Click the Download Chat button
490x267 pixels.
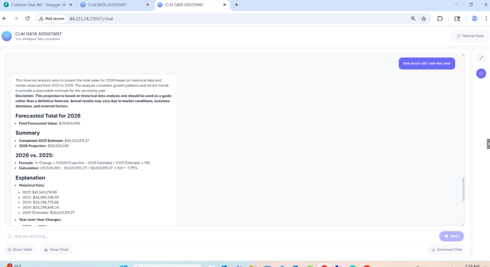[447, 249]
